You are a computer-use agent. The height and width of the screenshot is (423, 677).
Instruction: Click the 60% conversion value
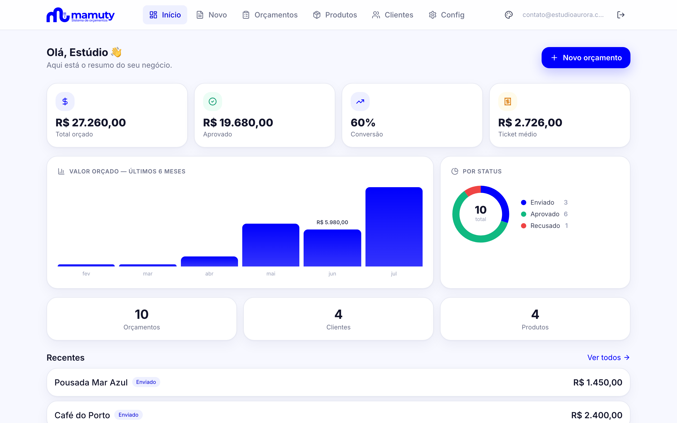tap(363, 122)
